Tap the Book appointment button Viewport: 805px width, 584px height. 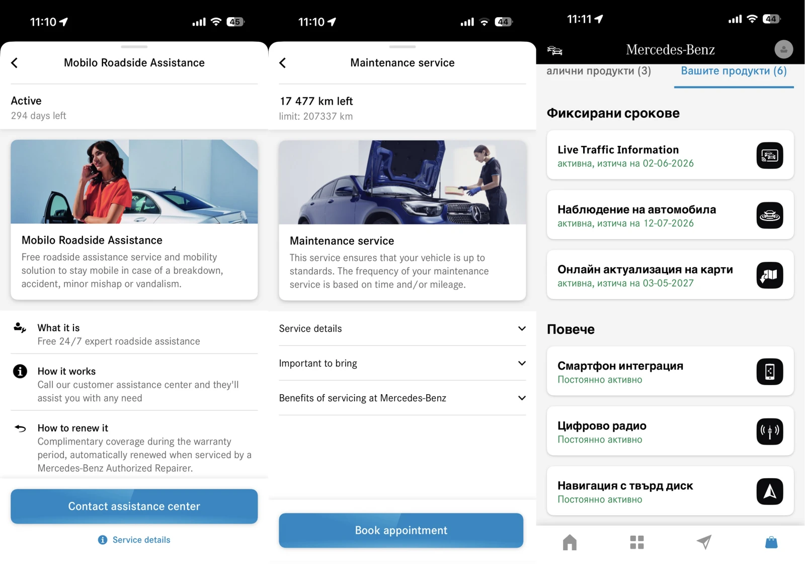coord(401,531)
